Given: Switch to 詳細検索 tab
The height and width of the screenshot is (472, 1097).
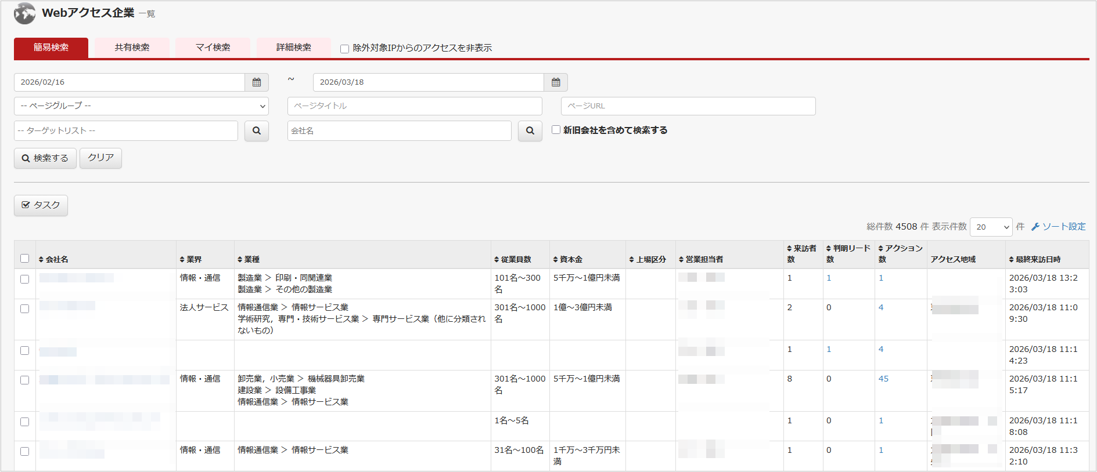Looking at the screenshot, I should pyautogui.click(x=294, y=48).
